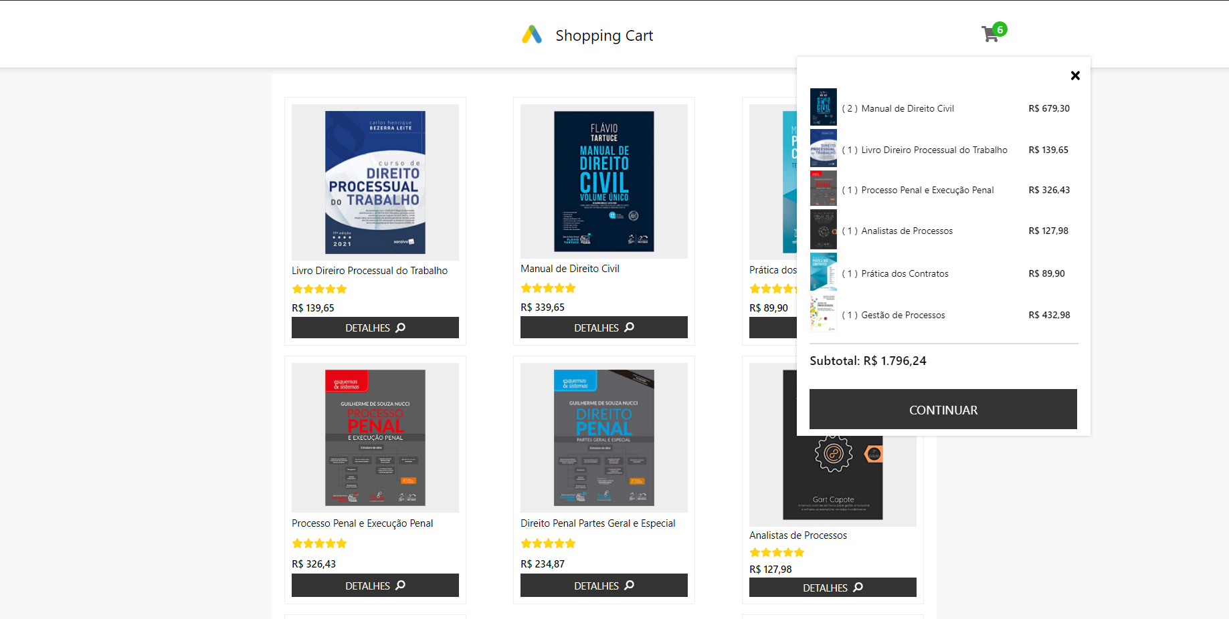Click Processo Penal thumbnail in cart
1229x619 pixels.
coord(824,189)
